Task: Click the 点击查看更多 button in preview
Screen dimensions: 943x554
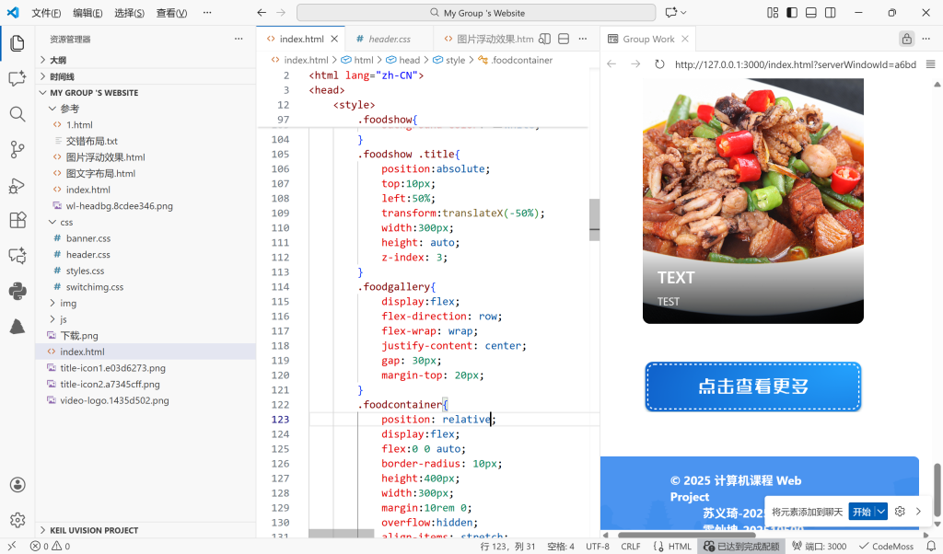Action: point(752,387)
